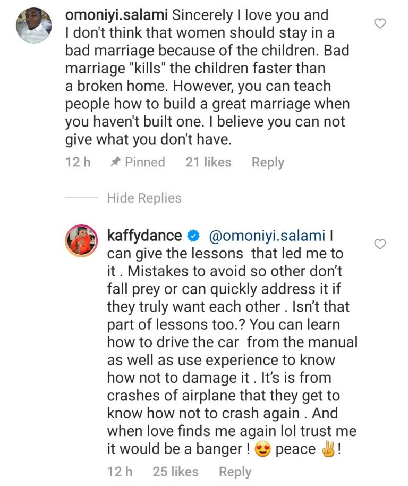
Task: Click the pin icon beside Pinned
Action: (x=115, y=162)
